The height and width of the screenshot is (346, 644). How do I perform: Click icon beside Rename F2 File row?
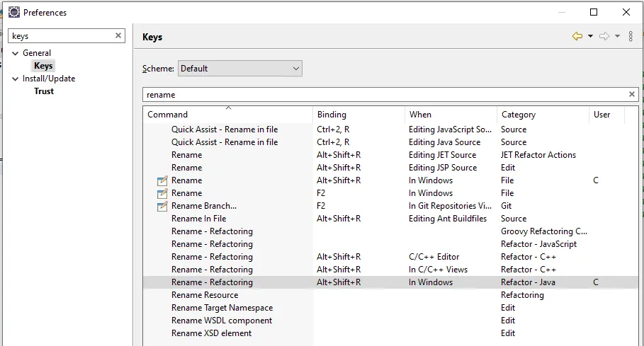pos(162,193)
